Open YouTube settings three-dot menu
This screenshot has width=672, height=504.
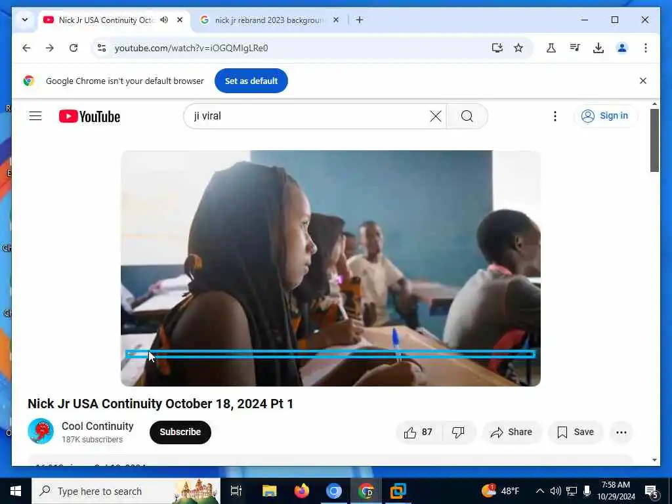[x=555, y=116]
